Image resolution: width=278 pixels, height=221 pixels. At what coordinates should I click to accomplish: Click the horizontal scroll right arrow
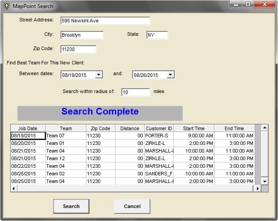[257, 188]
